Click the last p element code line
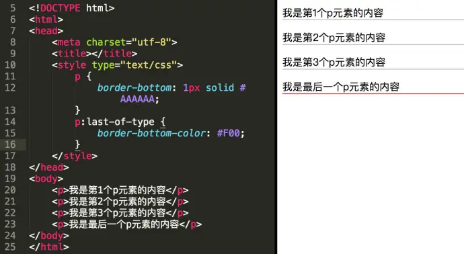Image resolution: width=464 pixels, height=254 pixels. pyautogui.click(x=127, y=224)
